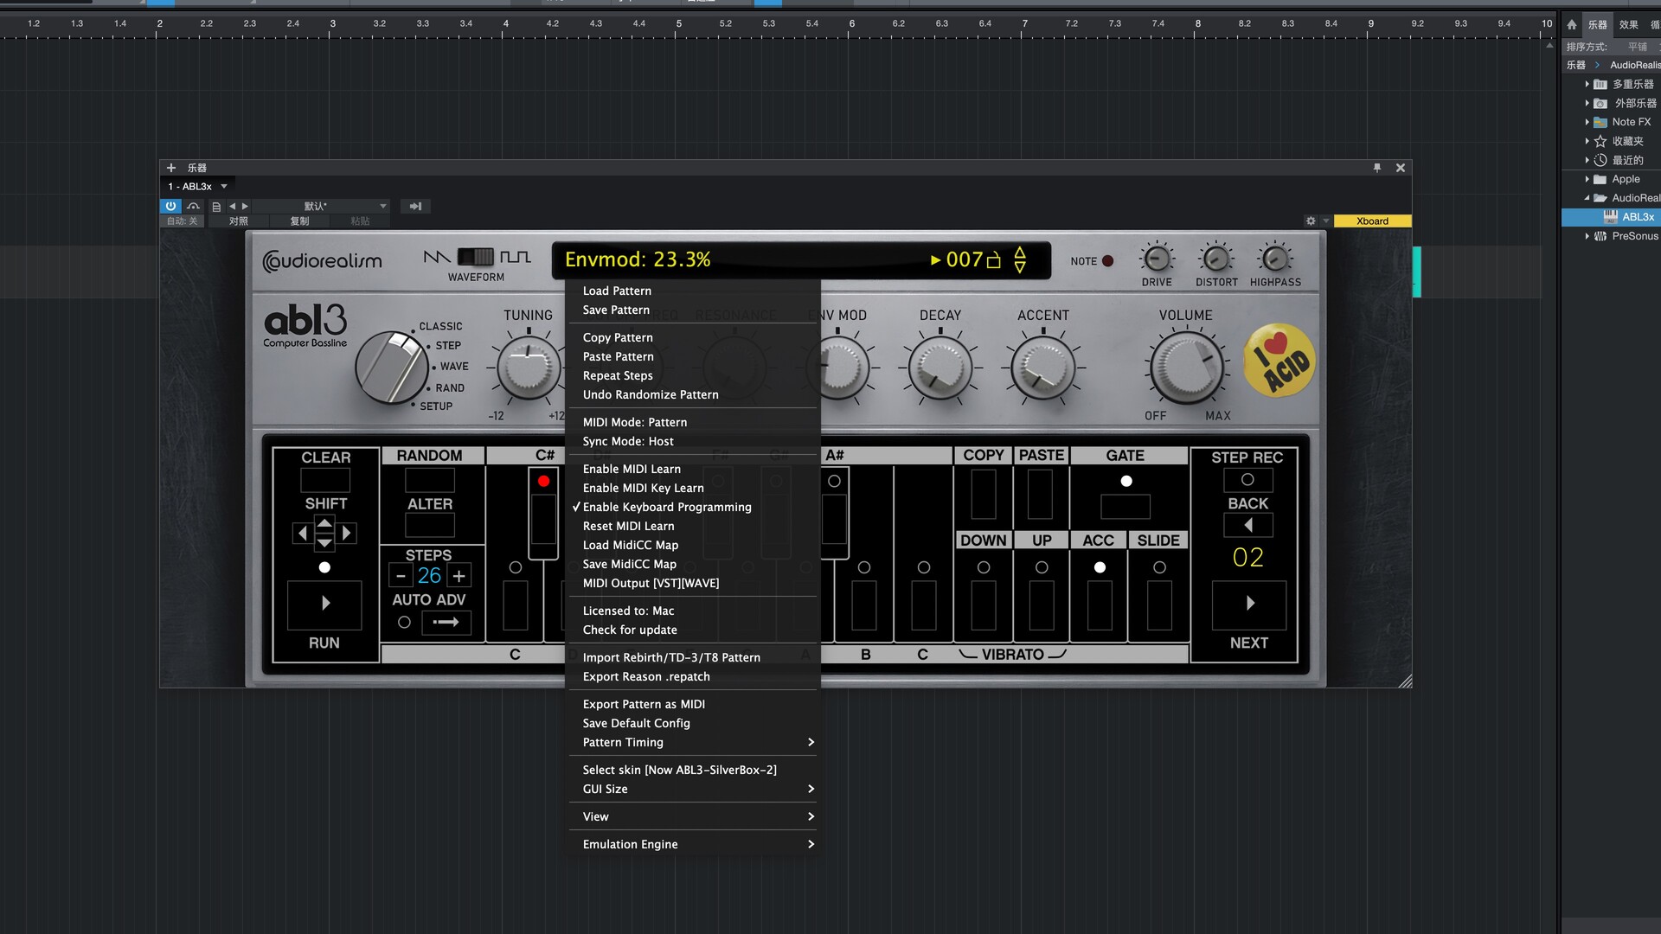This screenshot has height=934, width=1661.
Task: Open the plugin gear settings icon
Action: 1311,221
